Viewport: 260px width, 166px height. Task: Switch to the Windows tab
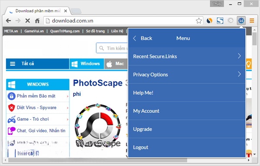pos(87,64)
